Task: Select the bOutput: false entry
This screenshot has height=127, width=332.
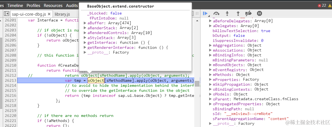Action: [229, 36]
